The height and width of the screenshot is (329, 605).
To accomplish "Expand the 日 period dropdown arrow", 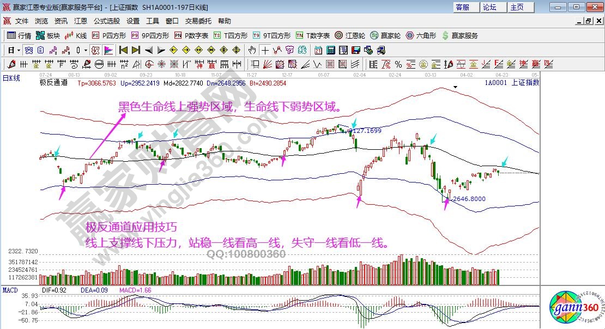I will coord(19,50).
